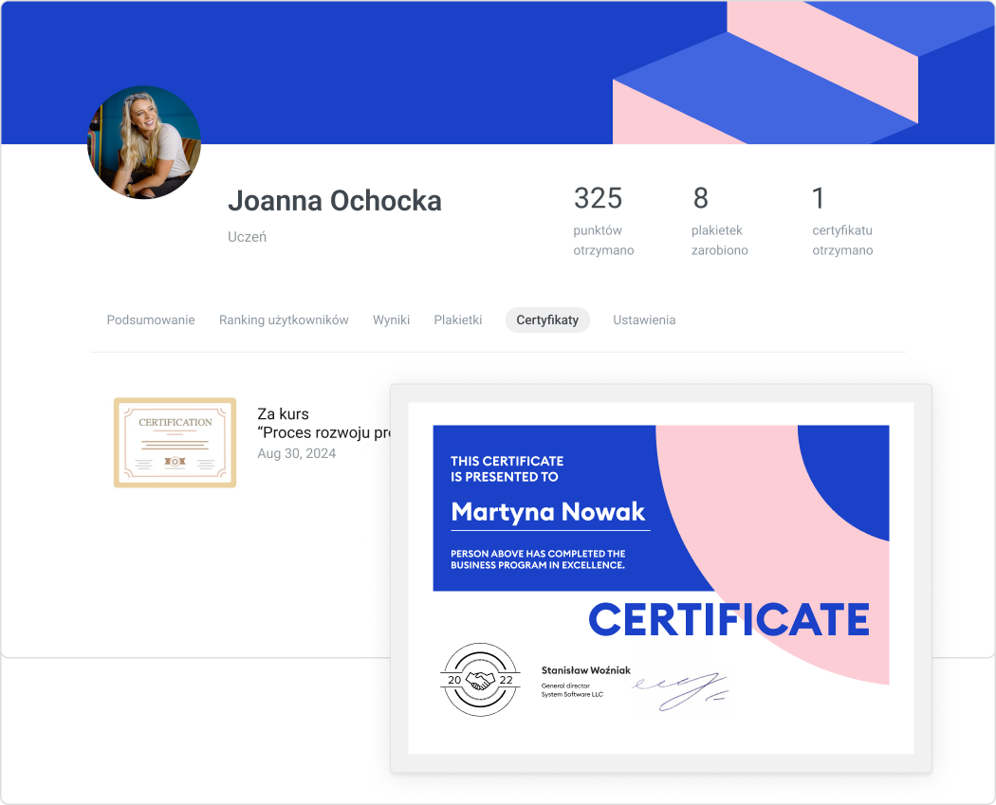
Task: Click the 1 certyfikatu otrzymano stat
Action: [842, 220]
